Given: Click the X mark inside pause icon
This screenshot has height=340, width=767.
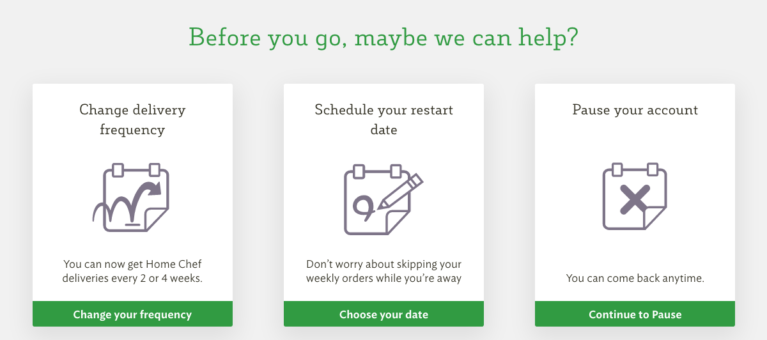Looking at the screenshot, I should [x=635, y=199].
